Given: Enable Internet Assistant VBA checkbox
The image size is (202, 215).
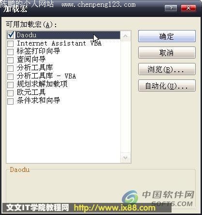Looking at the screenshot, I should [11, 44].
